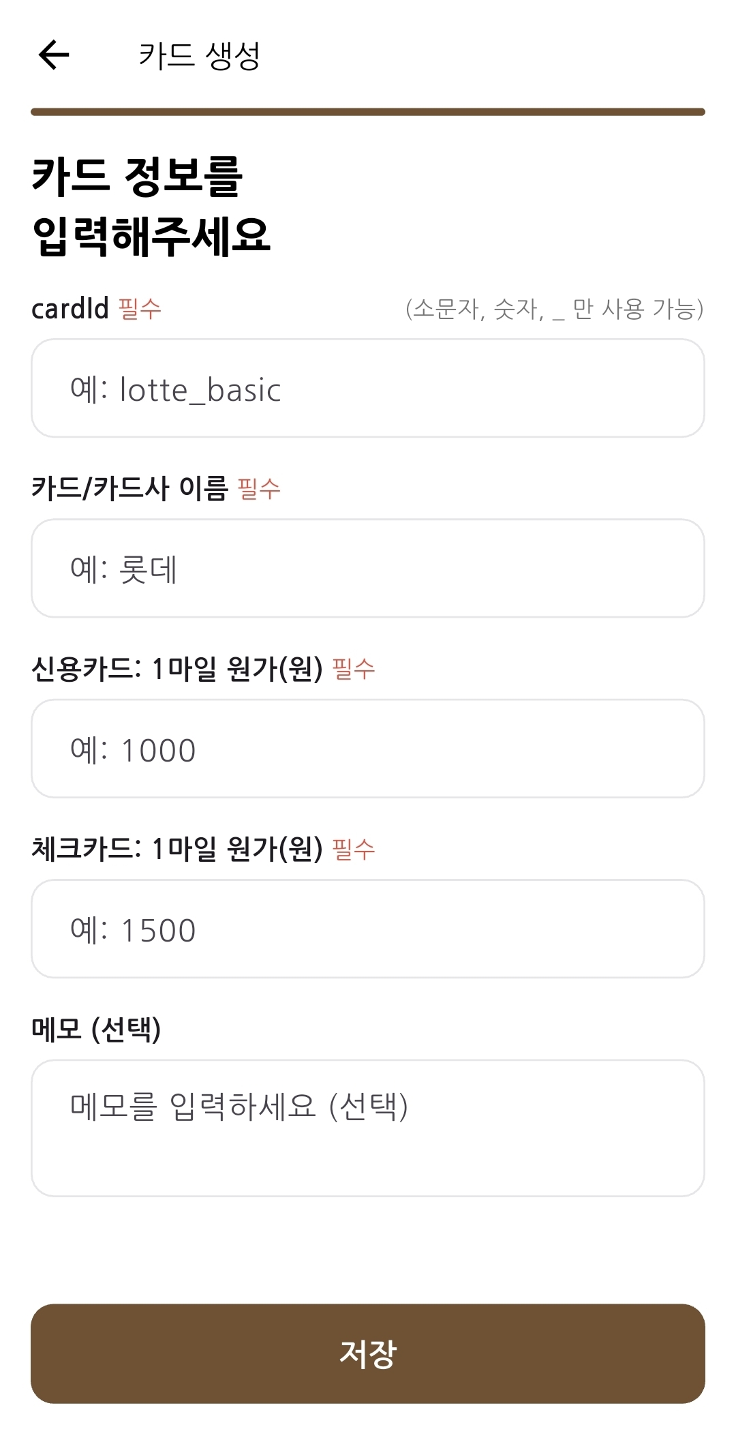Click the '카드 생성' header title

point(199,56)
